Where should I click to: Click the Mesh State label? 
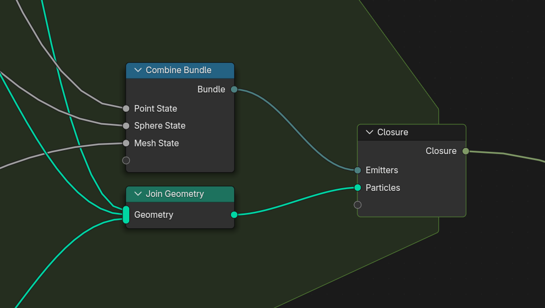coord(156,143)
